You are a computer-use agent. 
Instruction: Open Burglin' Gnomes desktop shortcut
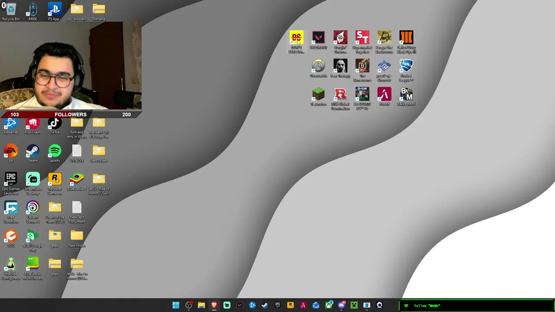[340, 42]
